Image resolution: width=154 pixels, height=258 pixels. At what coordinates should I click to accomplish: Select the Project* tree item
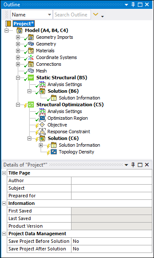(x=24, y=24)
